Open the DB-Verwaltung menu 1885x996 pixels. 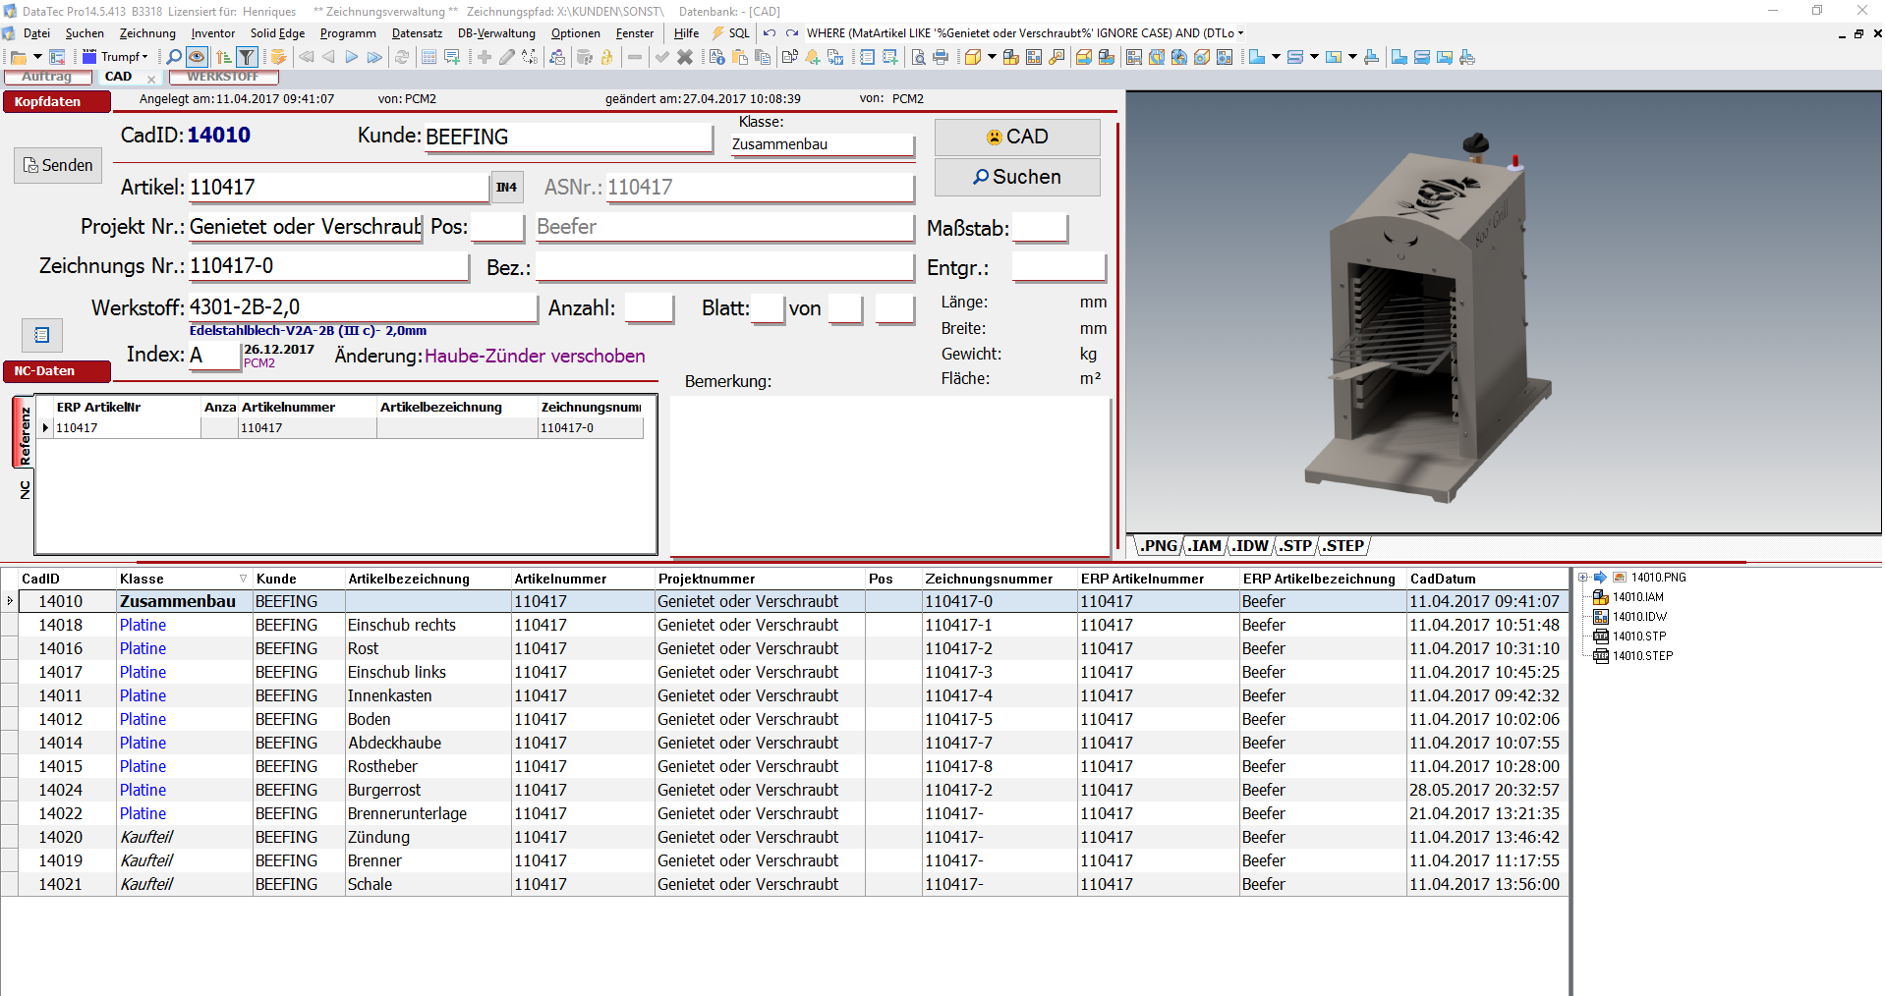pyautogui.click(x=496, y=33)
